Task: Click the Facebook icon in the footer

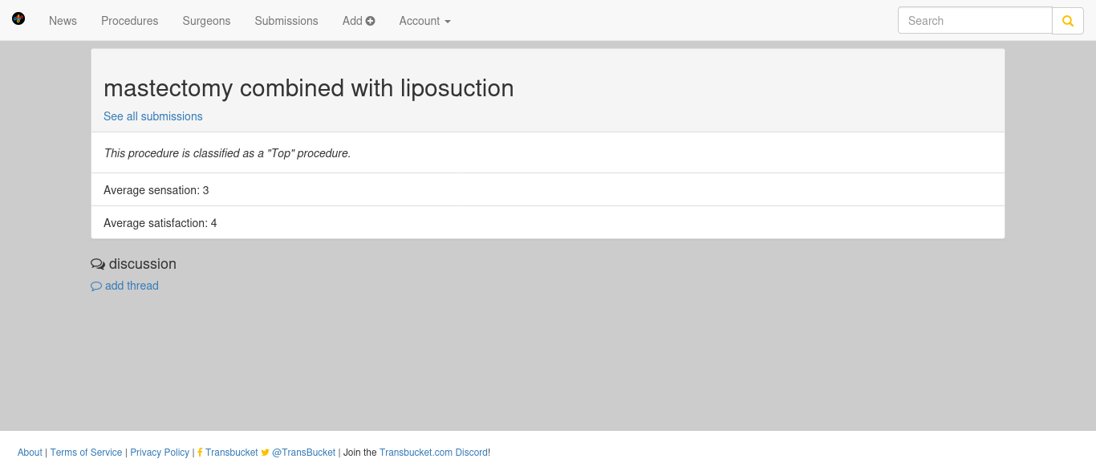Action: (200, 453)
